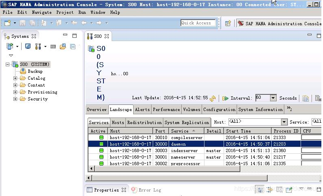Close the Systems view tab
This screenshot has height=196, width=323.
click(34, 36)
